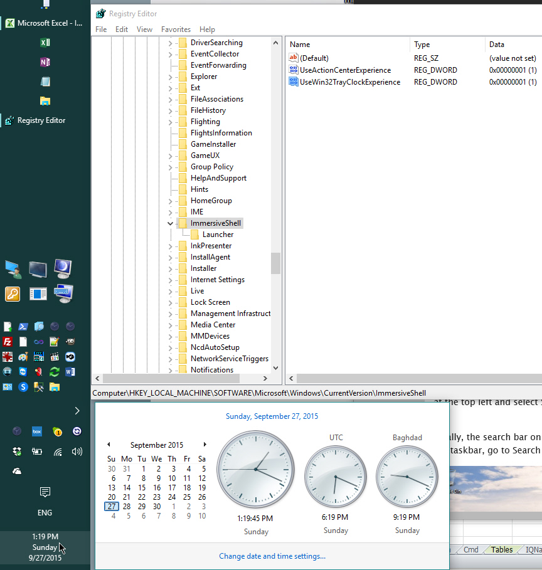Select the Launcher registry key
The height and width of the screenshot is (570, 542).
[x=218, y=235]
